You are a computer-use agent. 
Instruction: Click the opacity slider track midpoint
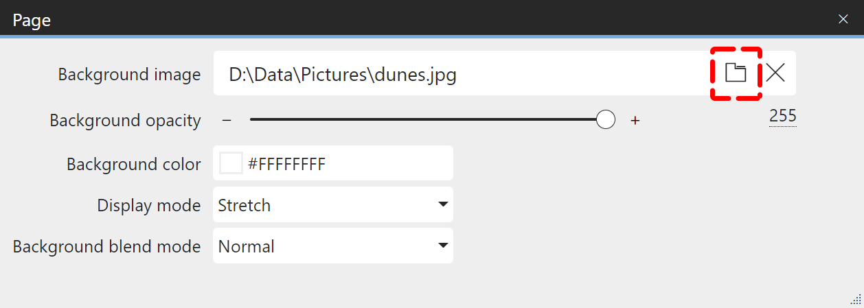click(426, 120)
